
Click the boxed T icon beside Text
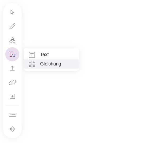click(x=32, y=55)
